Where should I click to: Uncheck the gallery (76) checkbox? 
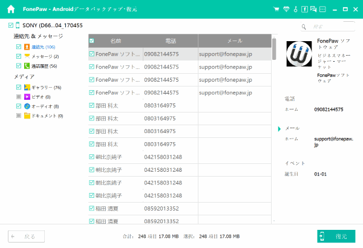tap(19, 87)
